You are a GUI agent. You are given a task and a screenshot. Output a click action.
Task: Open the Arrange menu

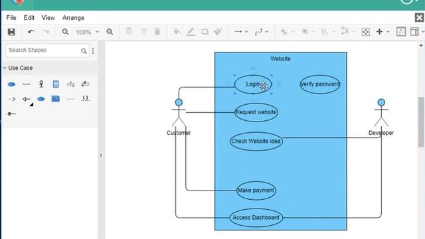73,18
